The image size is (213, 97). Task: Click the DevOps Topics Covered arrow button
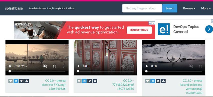click(209, 29)
